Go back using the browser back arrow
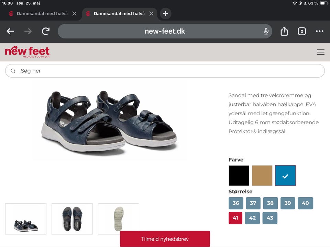The width and height of the screenshot is (330, 247). 10,31
